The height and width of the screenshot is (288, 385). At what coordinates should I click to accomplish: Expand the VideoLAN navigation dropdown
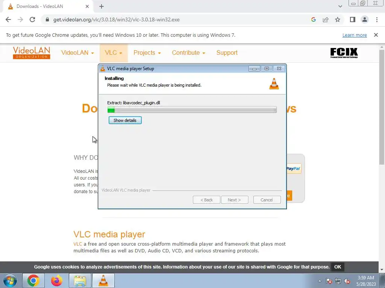(x=77, y=52)
